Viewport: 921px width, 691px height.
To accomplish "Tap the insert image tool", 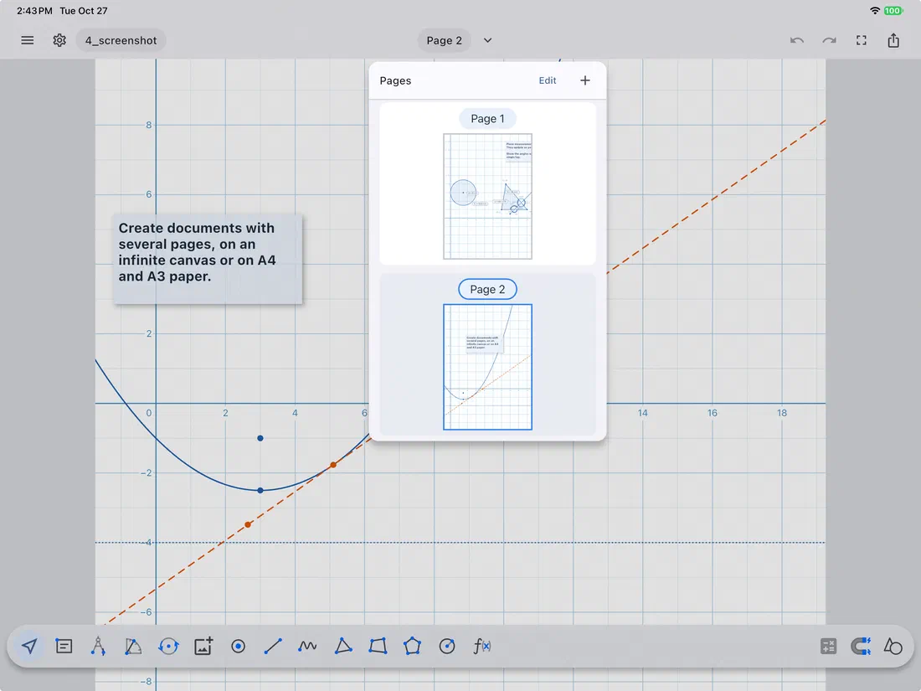I will pyautogui.click(x=203, y=647).
